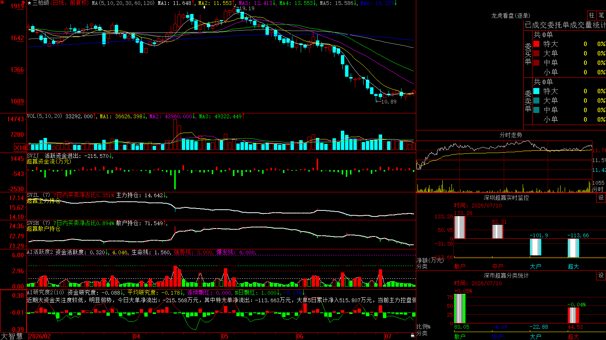Viewport: 606px width, 340px height.
Task: Click the 委买单 section label
Action: point(528,54)
